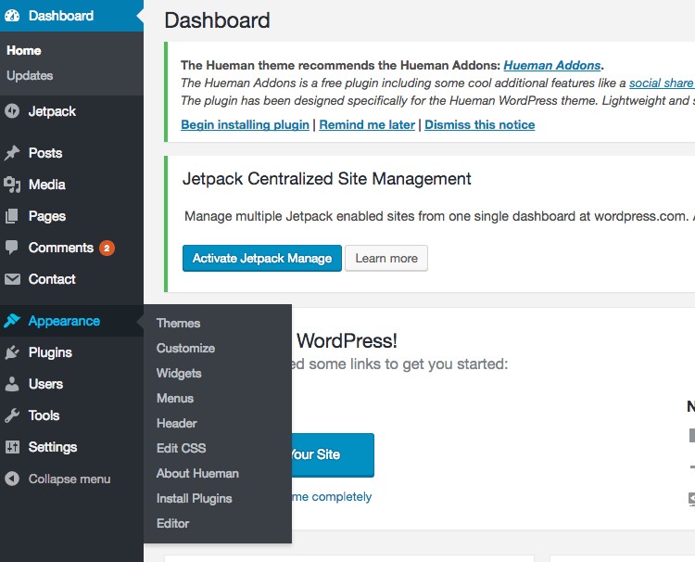Image resolution: width=695 pixels, height=562 pixels.
Task: Click the Plugins plug icon
Action: [x=12, y=352]
